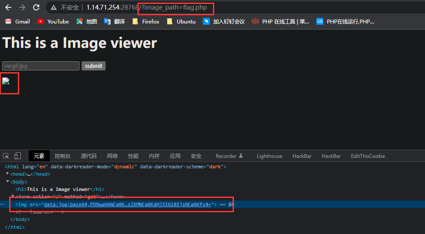Click the not-secure warning icon
Image resolution: width=425 pixels, height=234 pixels.
(54, 7)
